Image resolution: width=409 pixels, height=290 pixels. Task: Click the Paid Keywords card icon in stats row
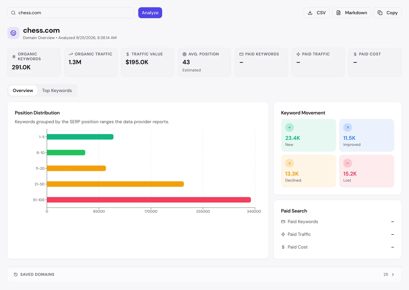[x=241, y=54]
